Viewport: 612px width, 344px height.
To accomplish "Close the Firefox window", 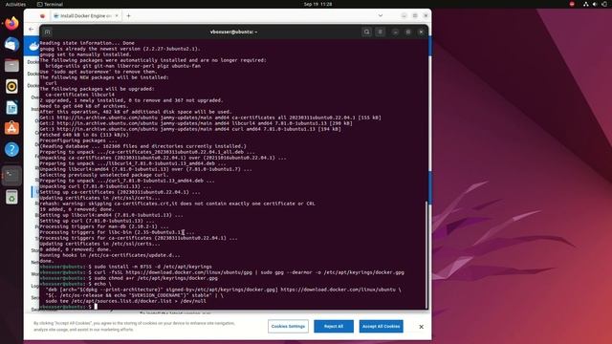I will coord(426,15).
